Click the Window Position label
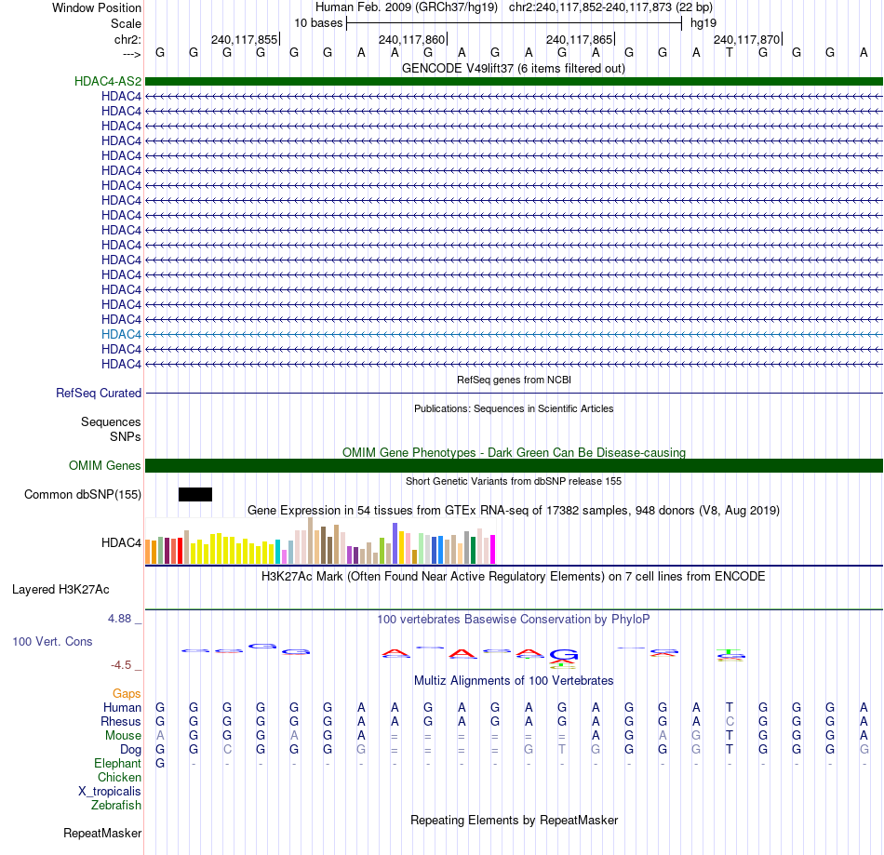 coord(97,7)
